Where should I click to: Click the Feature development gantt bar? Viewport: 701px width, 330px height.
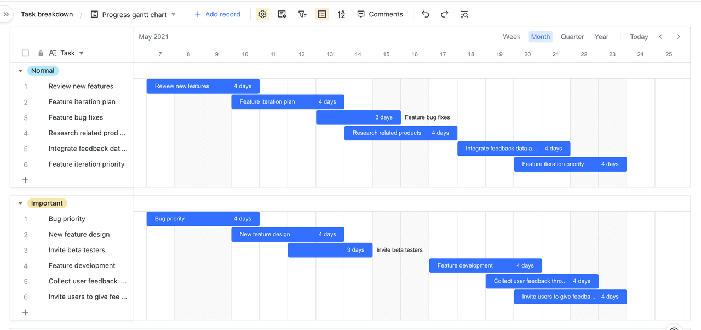pos(485,266)
